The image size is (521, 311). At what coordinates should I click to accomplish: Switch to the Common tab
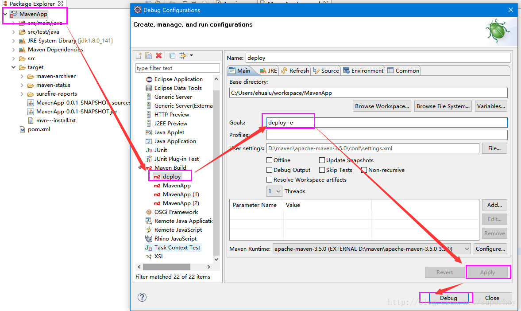click(x=403, y=70)
